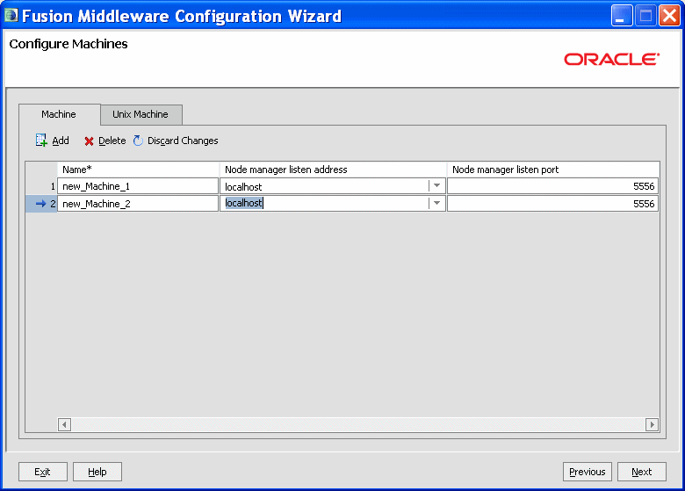The image size is (685, 491).
Task: Click the red Delete X icon
Action: click(89, 141)
